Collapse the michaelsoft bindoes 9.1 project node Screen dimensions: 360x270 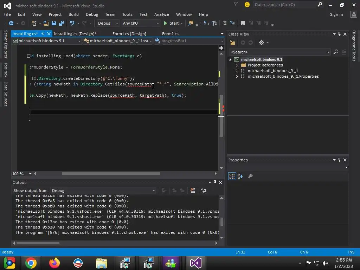click(x=230, y=59)
